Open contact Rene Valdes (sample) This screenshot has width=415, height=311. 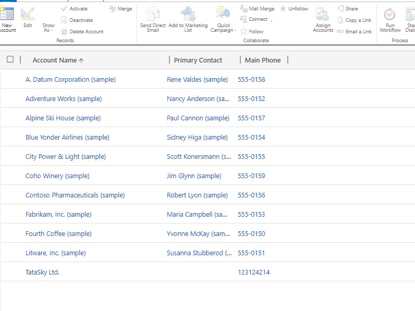pos(197,80)
